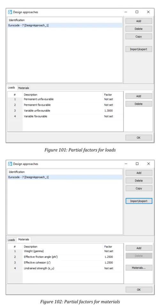Click the factor value 1.2500 for Effective cohesion

pyautogui.click(x=109, y=262)
